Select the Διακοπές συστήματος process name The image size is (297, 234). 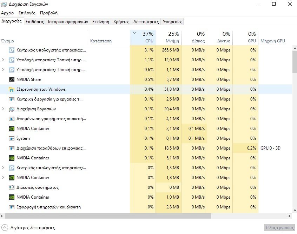tap(38, 187)
